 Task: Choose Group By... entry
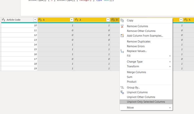point(146,88)
